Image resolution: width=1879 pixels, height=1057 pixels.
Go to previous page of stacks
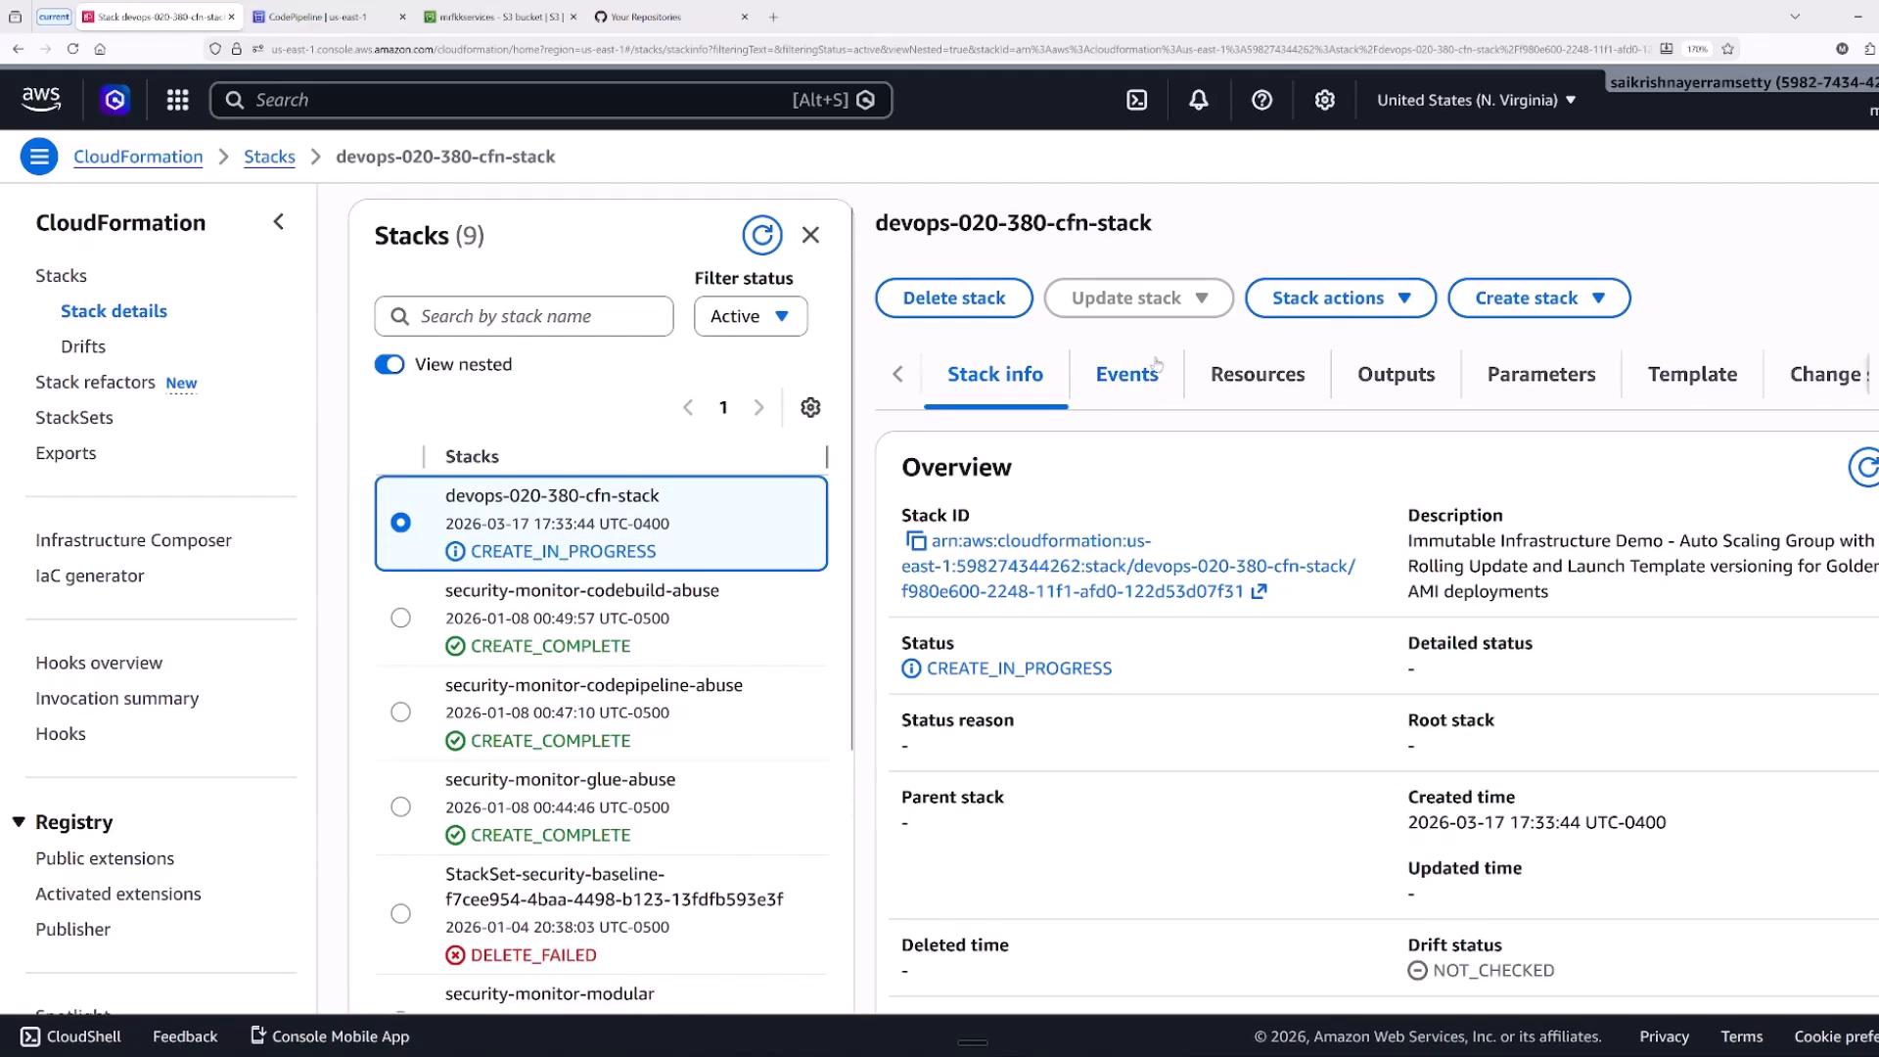[688, 407]
